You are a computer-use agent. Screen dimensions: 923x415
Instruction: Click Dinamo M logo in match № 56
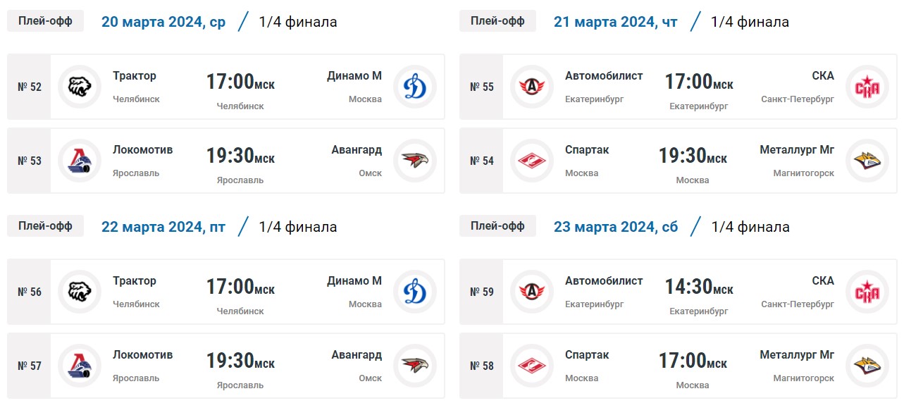415,292
